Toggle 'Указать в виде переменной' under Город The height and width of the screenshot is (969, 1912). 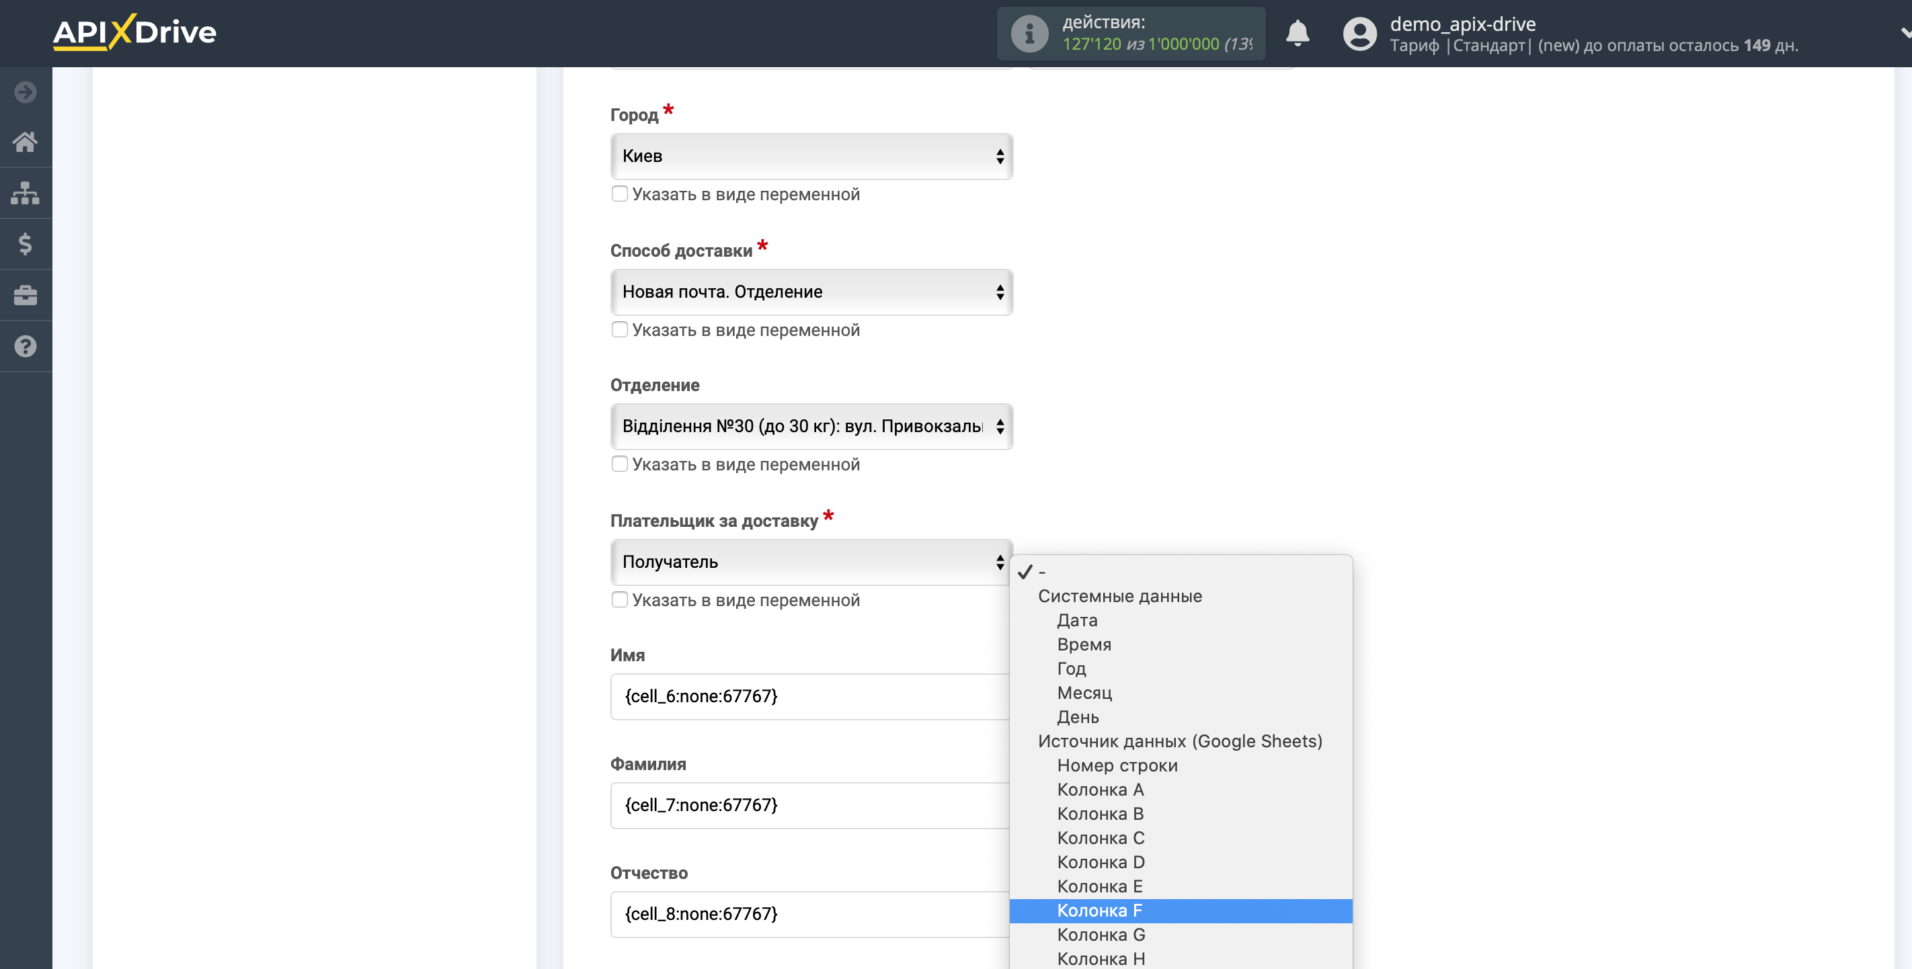(x=619, y=193)
